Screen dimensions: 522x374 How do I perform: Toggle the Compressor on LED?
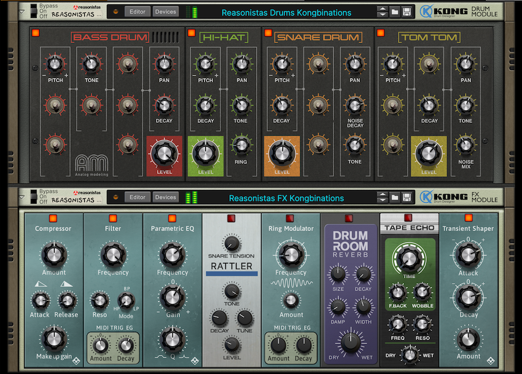(53, 218)
